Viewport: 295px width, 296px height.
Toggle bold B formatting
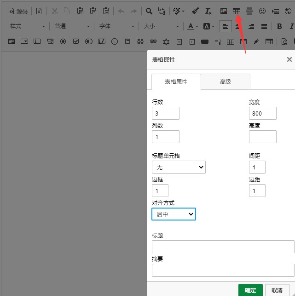point(279,26)
